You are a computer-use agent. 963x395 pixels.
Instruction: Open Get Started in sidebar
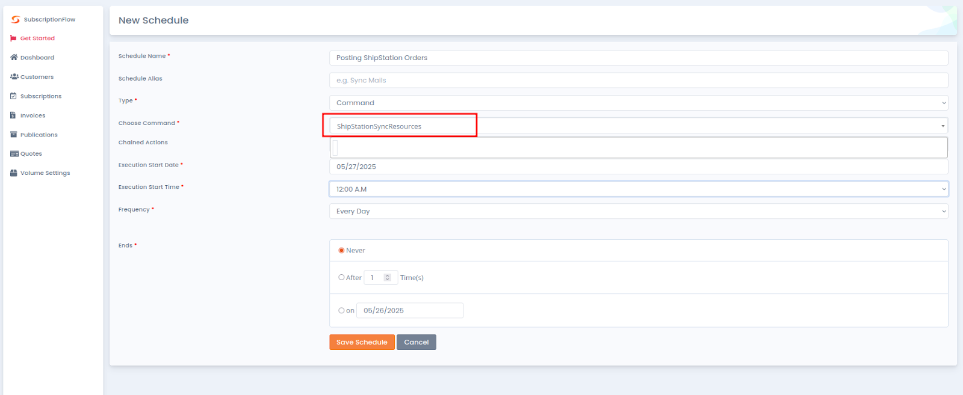click(37, 38)
